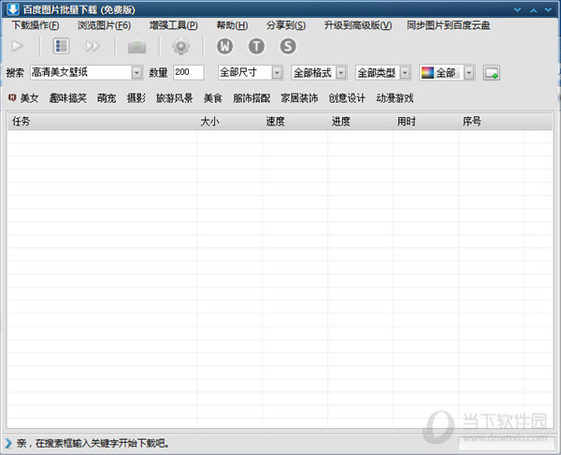Viewport: 561px width, 455px height.
Task: Expand the 全部类型 type dropdown
Action: click(x=405, y=73)
